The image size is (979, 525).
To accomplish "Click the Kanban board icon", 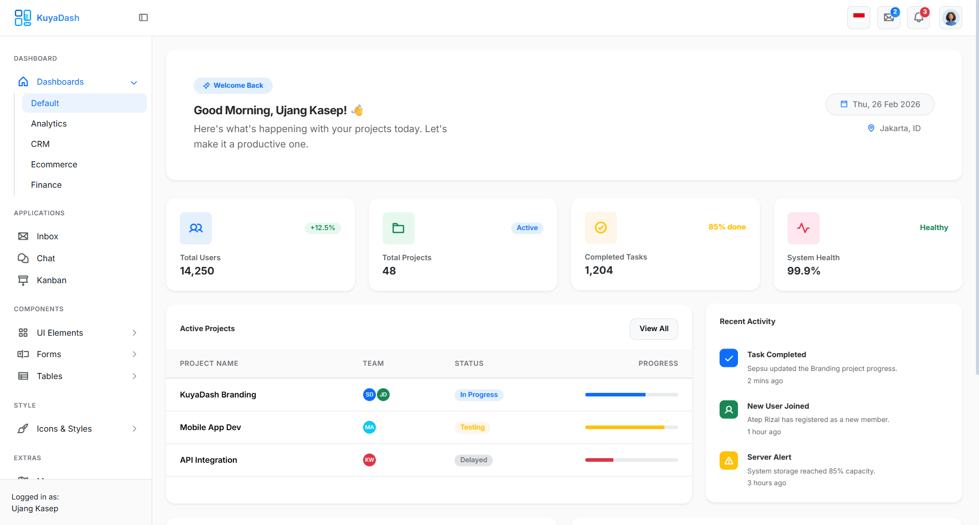I will (x=23, y=280).
